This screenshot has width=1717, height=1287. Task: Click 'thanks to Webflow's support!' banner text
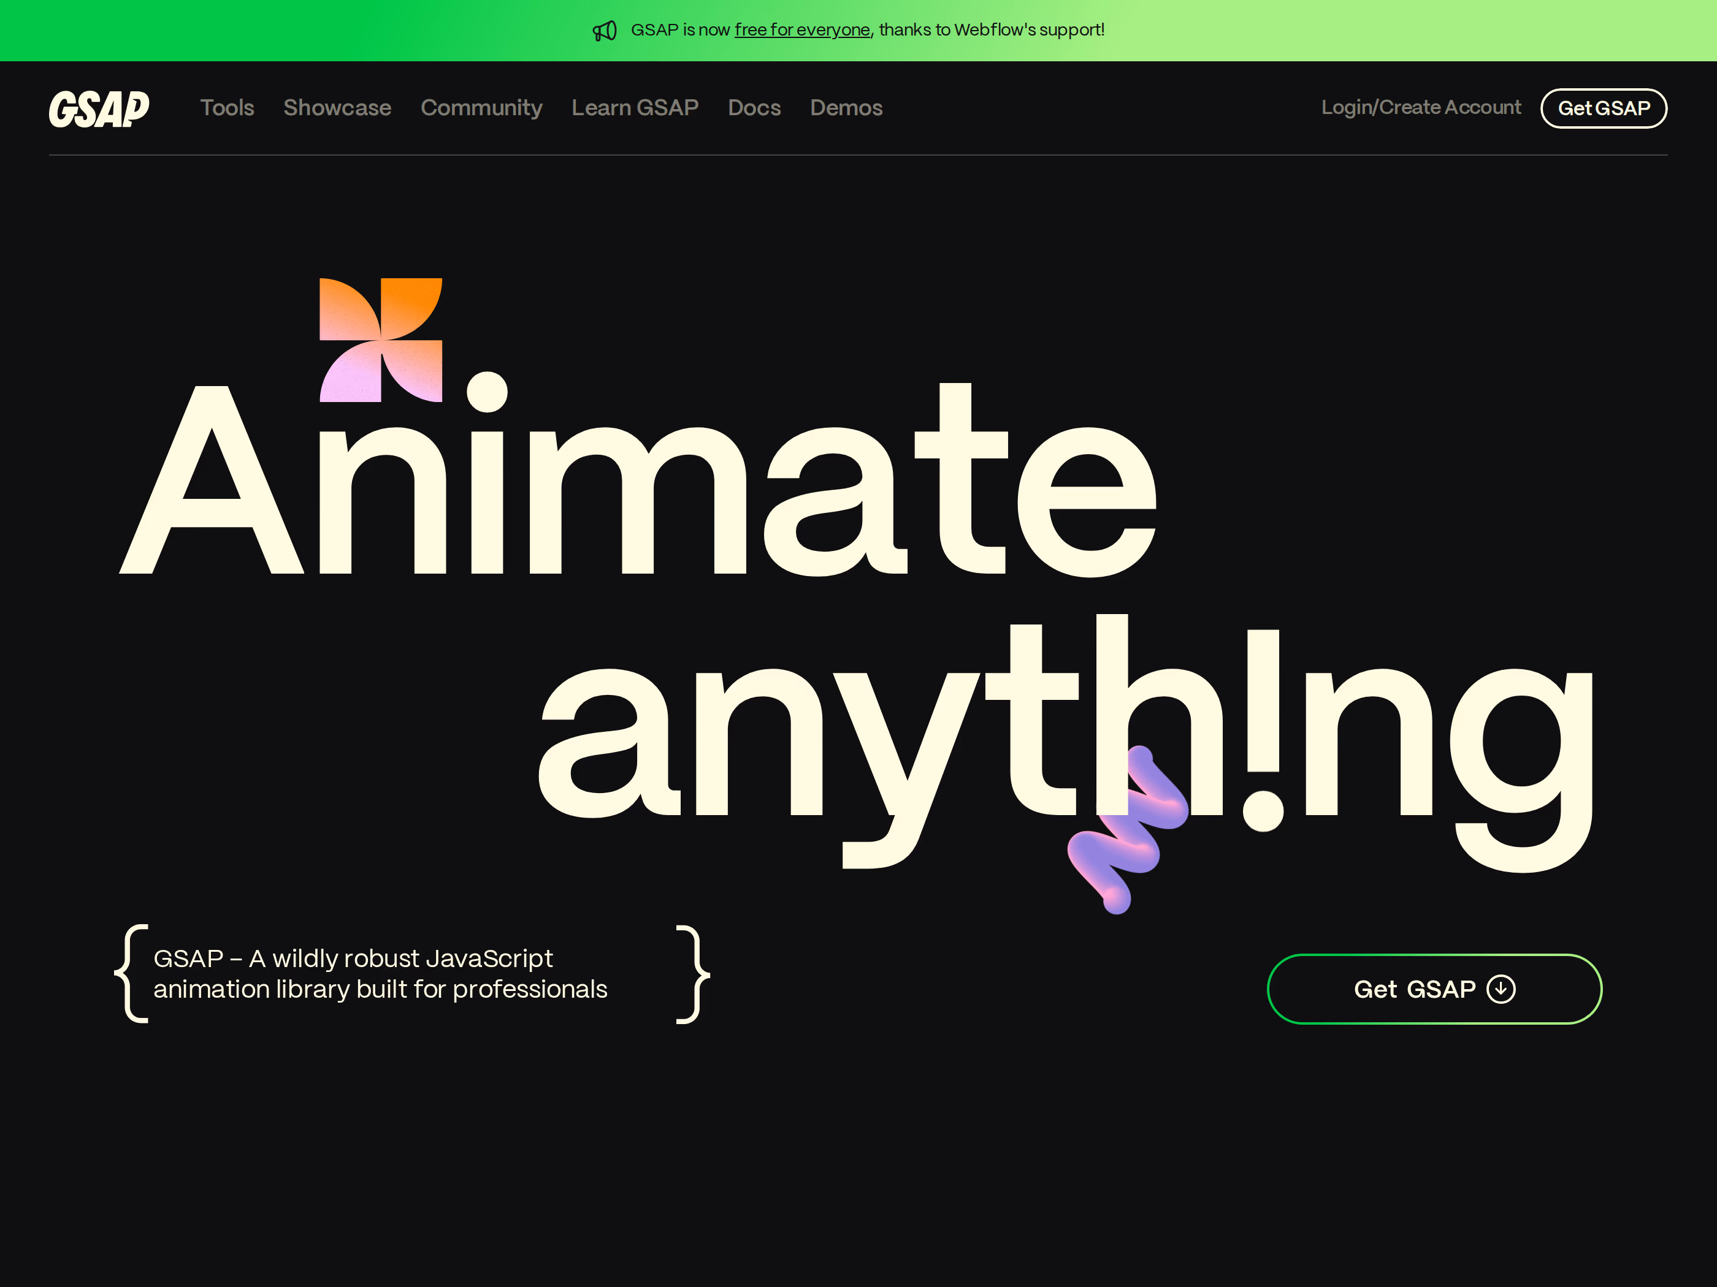(x=992, y=30)
